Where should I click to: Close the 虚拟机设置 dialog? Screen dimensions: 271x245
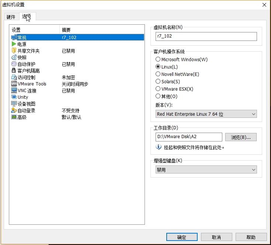(x=264, y=5)
